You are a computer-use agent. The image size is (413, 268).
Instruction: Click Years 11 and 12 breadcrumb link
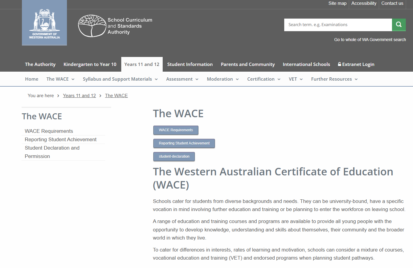79,96
